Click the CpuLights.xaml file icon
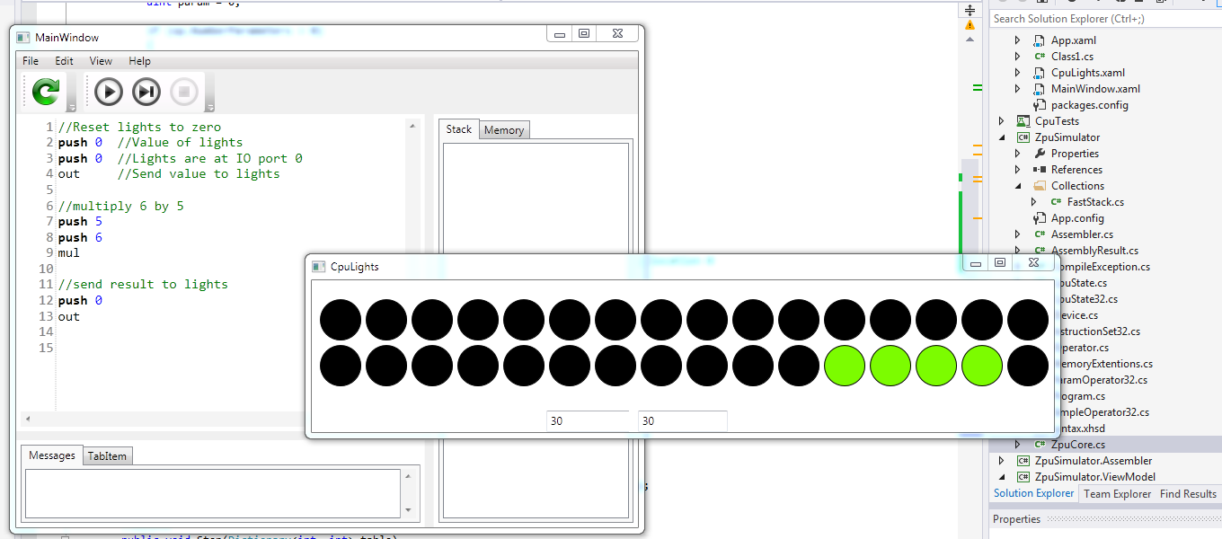The image size is (1222, 539). coord(1039,73)
